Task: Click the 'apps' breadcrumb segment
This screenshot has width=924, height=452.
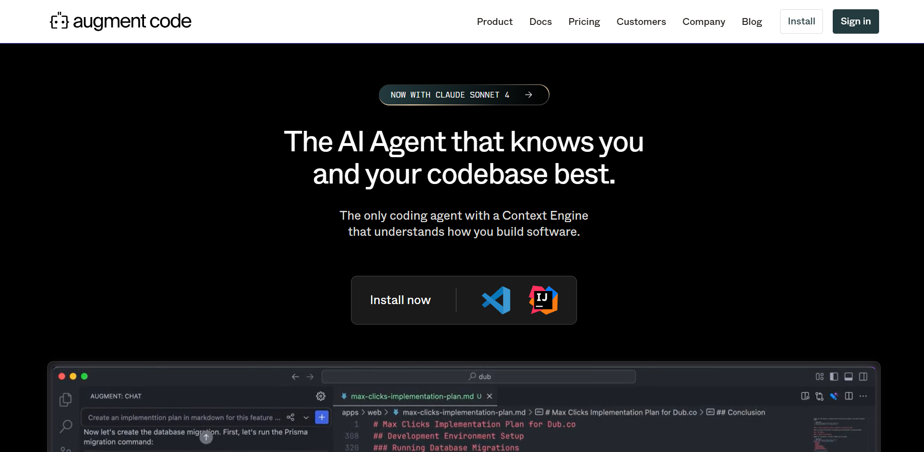Action: click(x=350, y=412)
